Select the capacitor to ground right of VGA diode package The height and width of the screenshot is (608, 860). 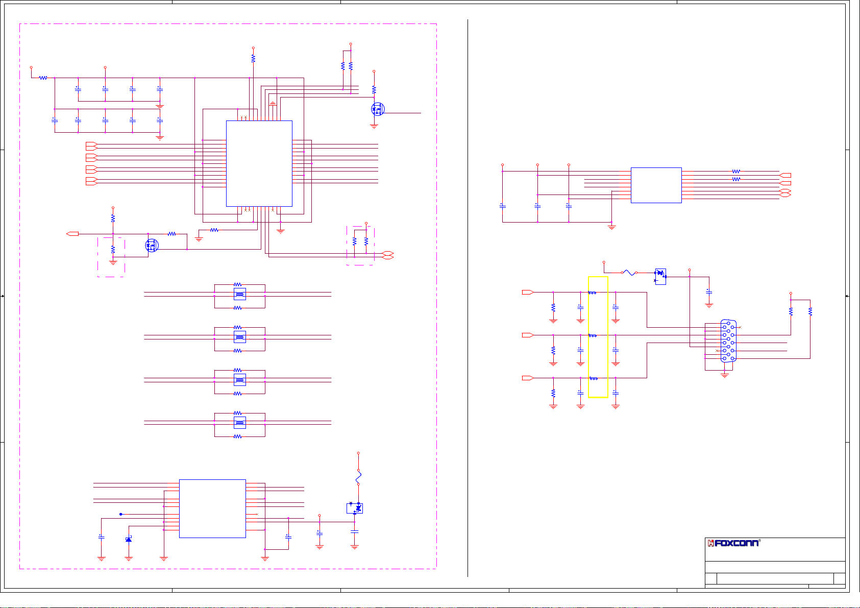709,291
